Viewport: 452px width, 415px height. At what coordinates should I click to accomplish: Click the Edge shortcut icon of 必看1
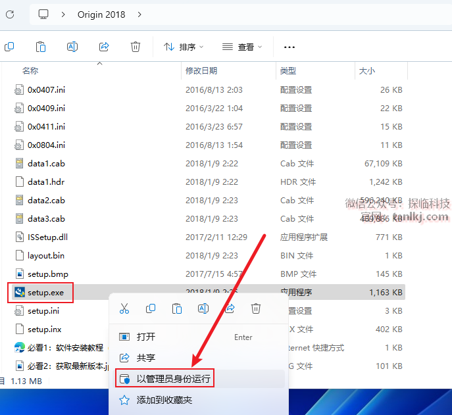coord(19,347)
